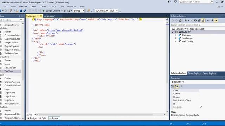Viewport: 225px width, 126px height.
Task: Click the Save icon in toolbar
Action: [x=21, y=11]
